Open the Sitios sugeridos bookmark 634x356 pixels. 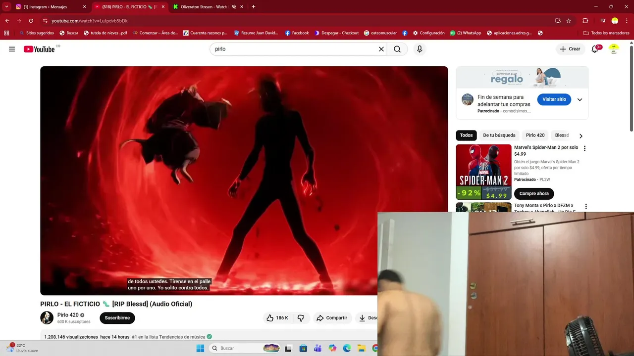click(x=36, y=33)
